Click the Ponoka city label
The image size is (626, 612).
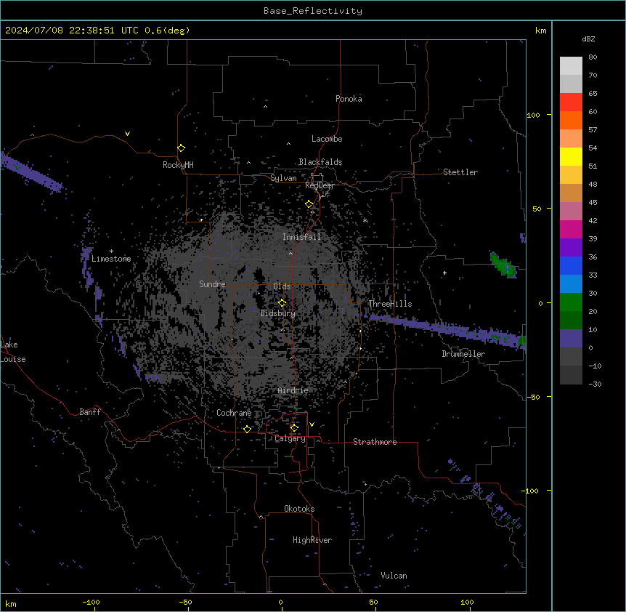point(349,99)
